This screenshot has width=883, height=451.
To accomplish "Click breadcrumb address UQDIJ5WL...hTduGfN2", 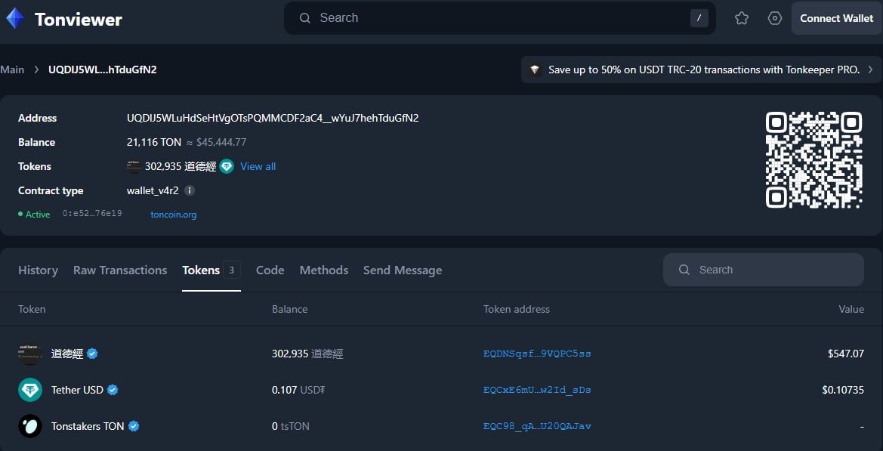I will 103,70.
